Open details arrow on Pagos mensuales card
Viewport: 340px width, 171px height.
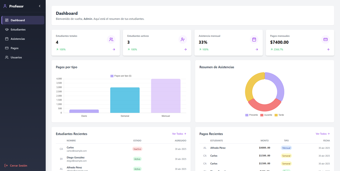328,49
